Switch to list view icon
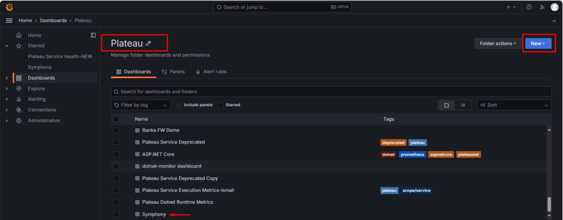This screenshot has height=220, width=563. coord(463,105)
